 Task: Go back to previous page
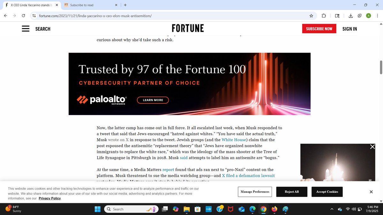[x=6, y=16]
